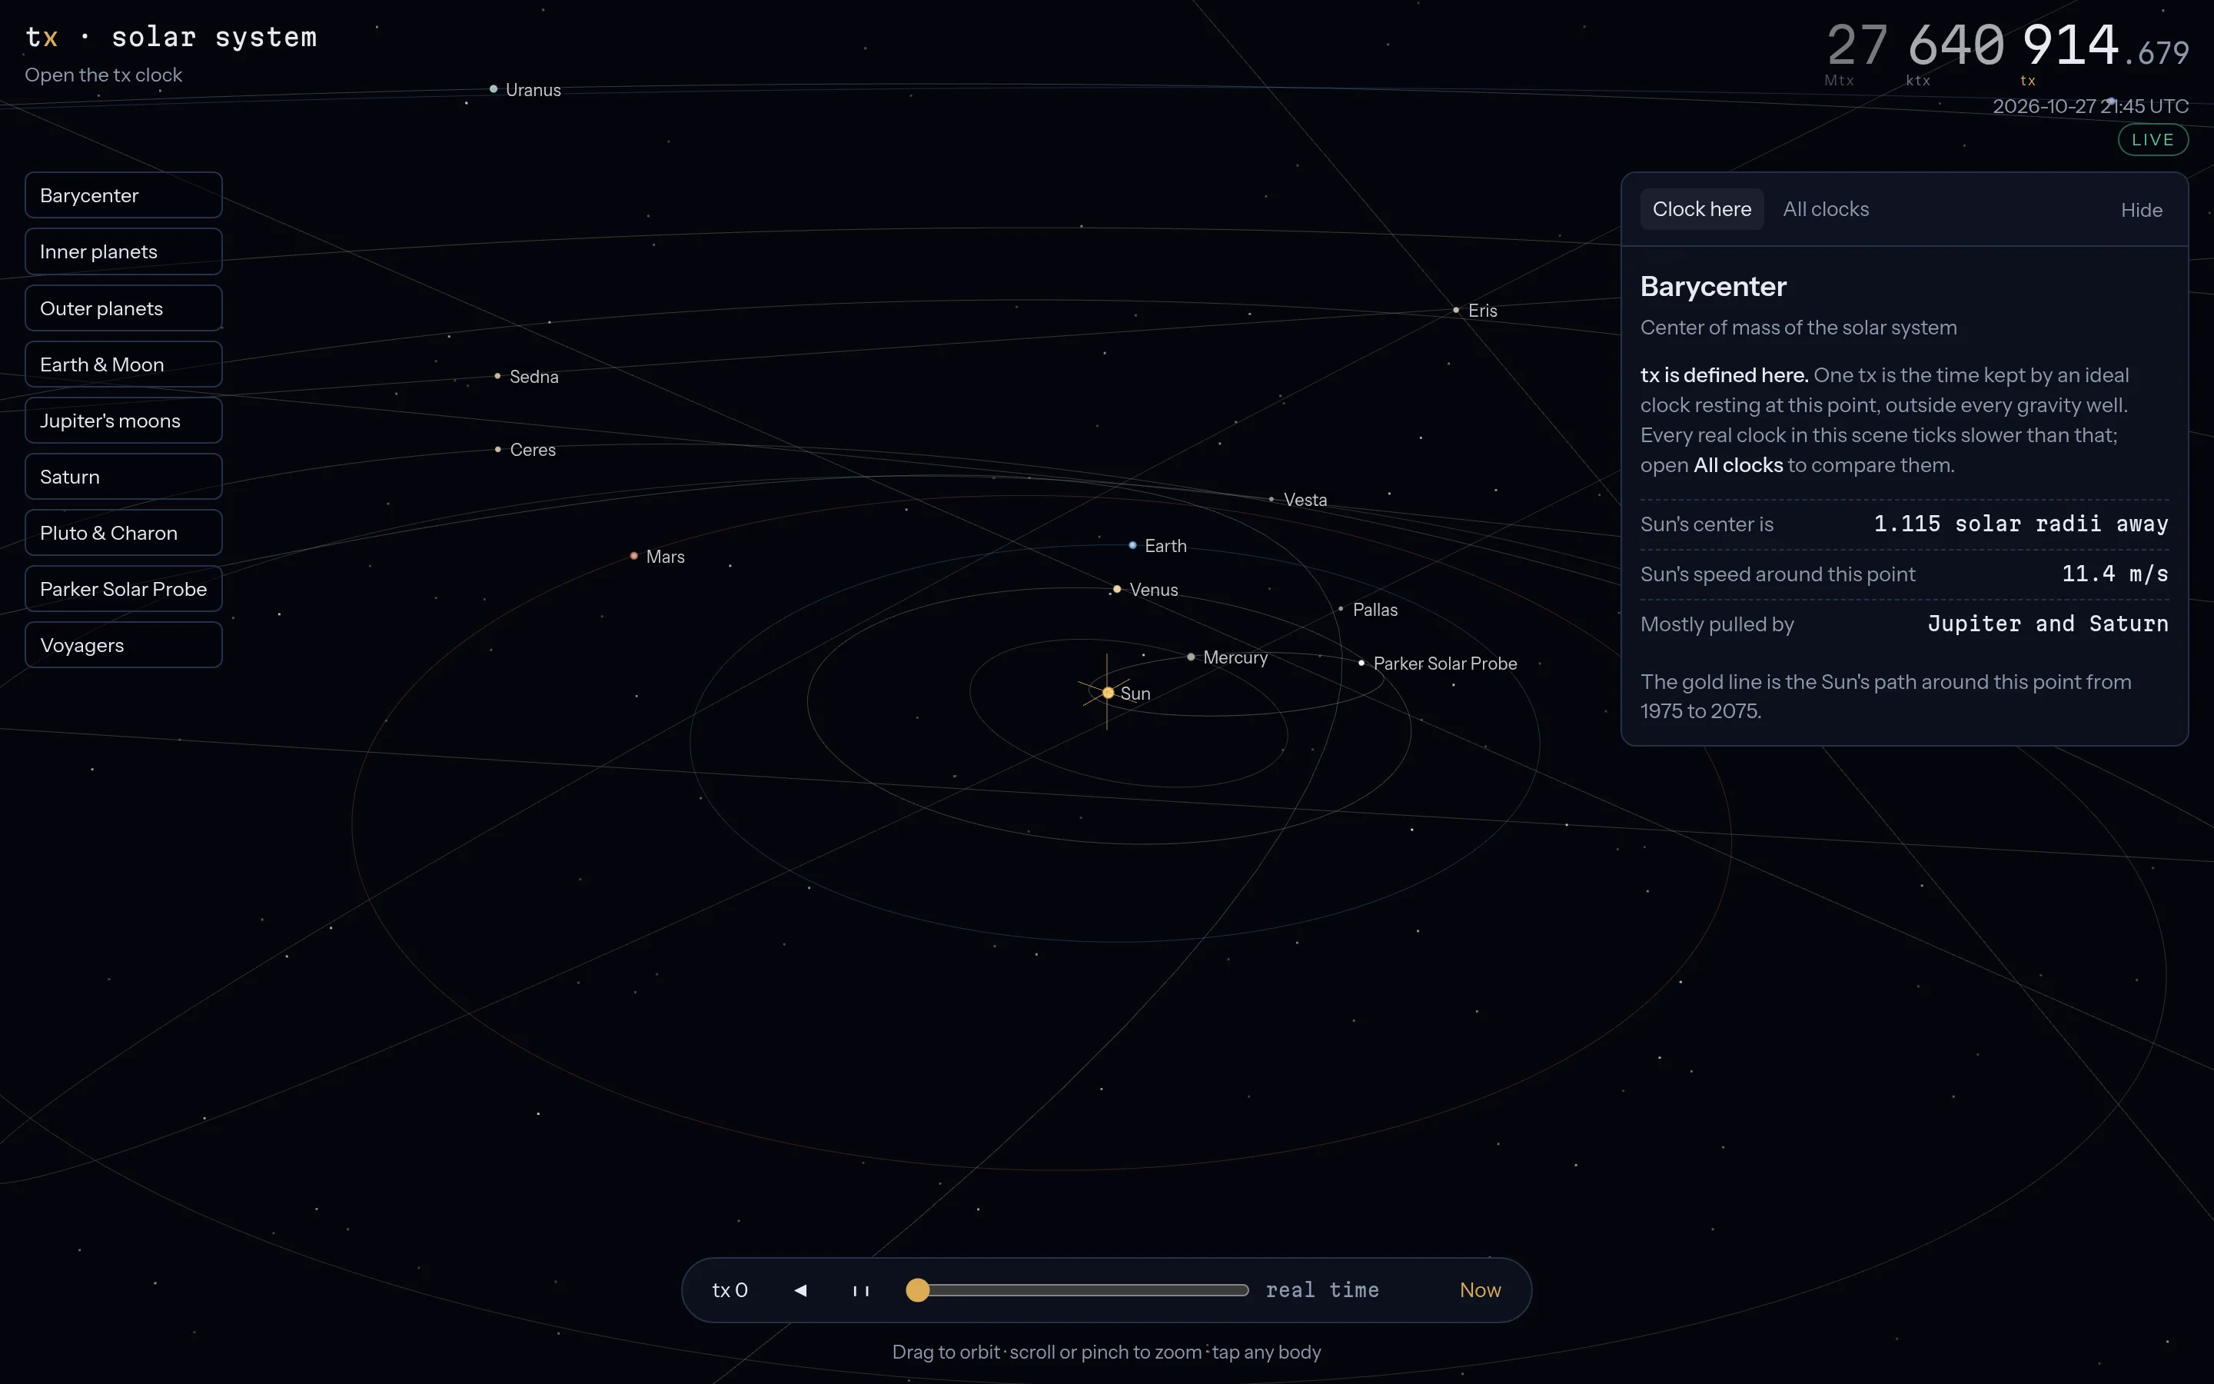Click the time speed slider handle
The height and width of the screenshot is (1384, 2214).
pos(918,1289)
